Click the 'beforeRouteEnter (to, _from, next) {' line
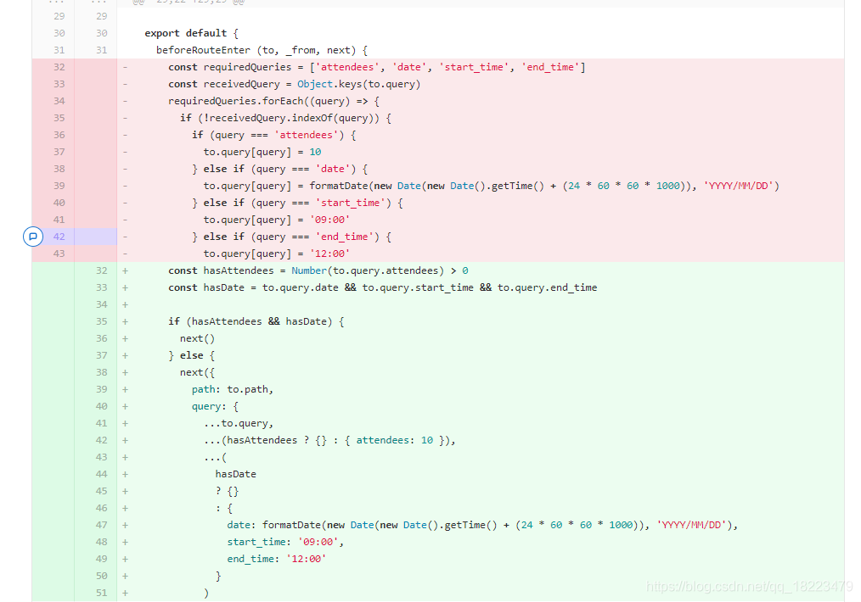Viewport: 861px width, 602px height. point(262,50)
